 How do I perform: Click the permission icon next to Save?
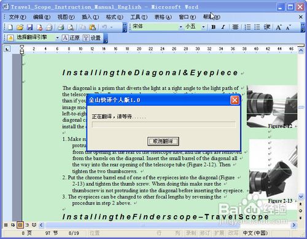coord(39,27)
